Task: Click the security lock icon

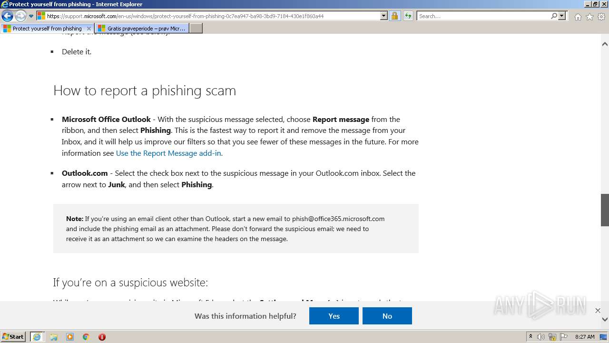Action: pyautogui.click(x=394, y=16)
